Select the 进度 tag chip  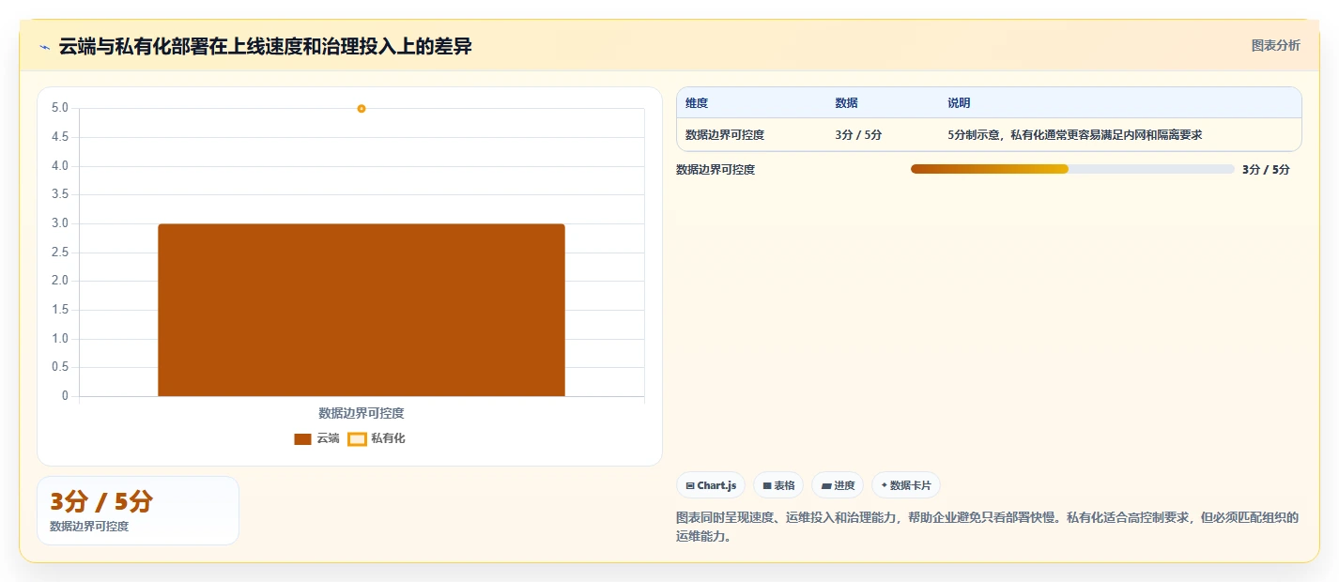[x=838, y=485]
